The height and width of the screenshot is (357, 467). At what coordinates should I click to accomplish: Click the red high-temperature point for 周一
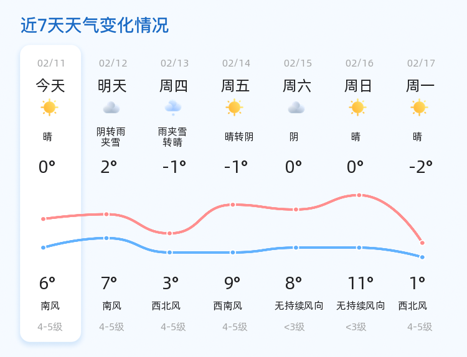(422, 243)
